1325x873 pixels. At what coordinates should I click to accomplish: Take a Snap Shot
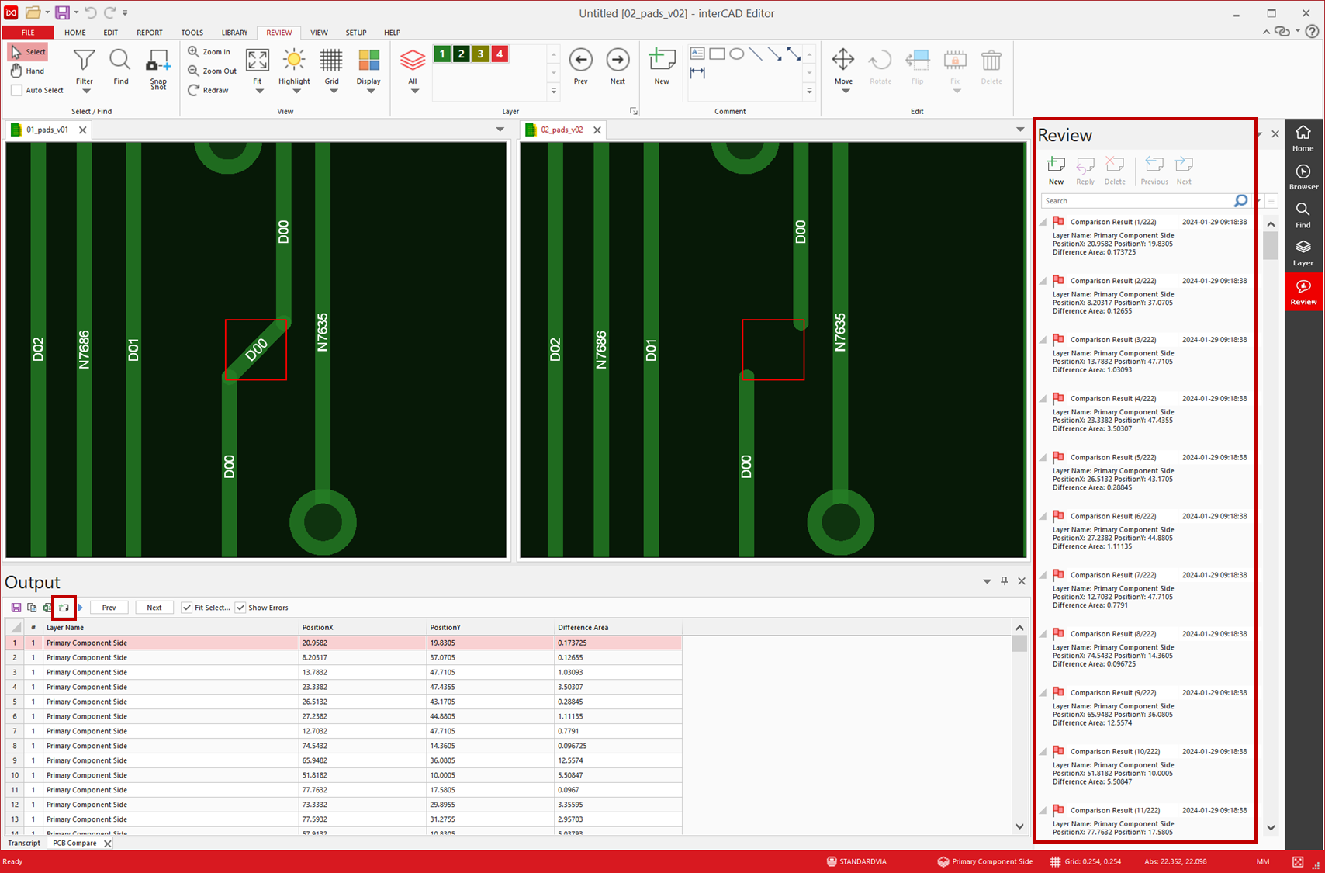(158, 70)
